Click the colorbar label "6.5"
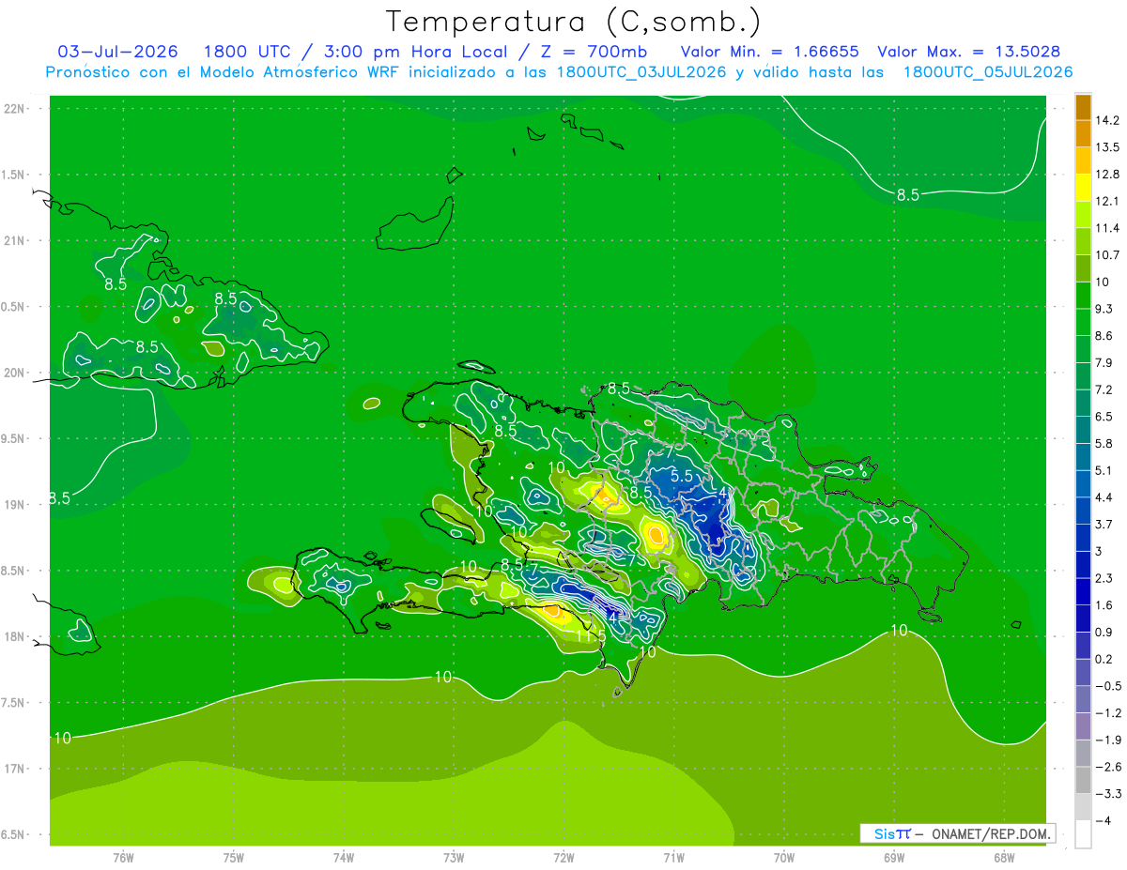Image resolution: width=1127 pixels, height=870 pixels. click(1103, 417)
